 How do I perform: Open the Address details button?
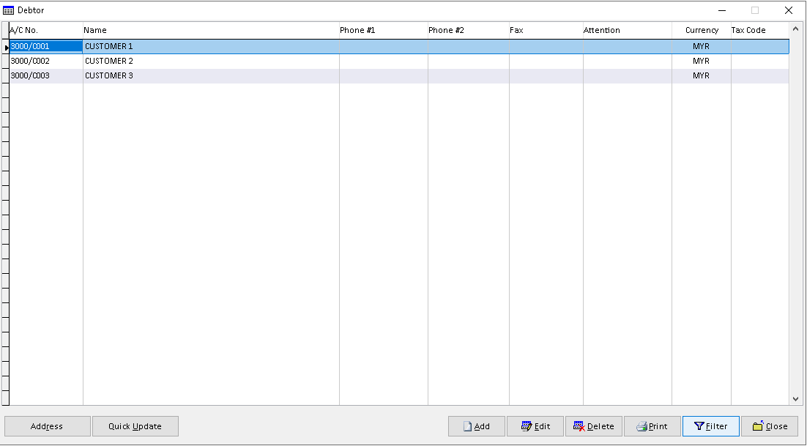pos(47,426)
